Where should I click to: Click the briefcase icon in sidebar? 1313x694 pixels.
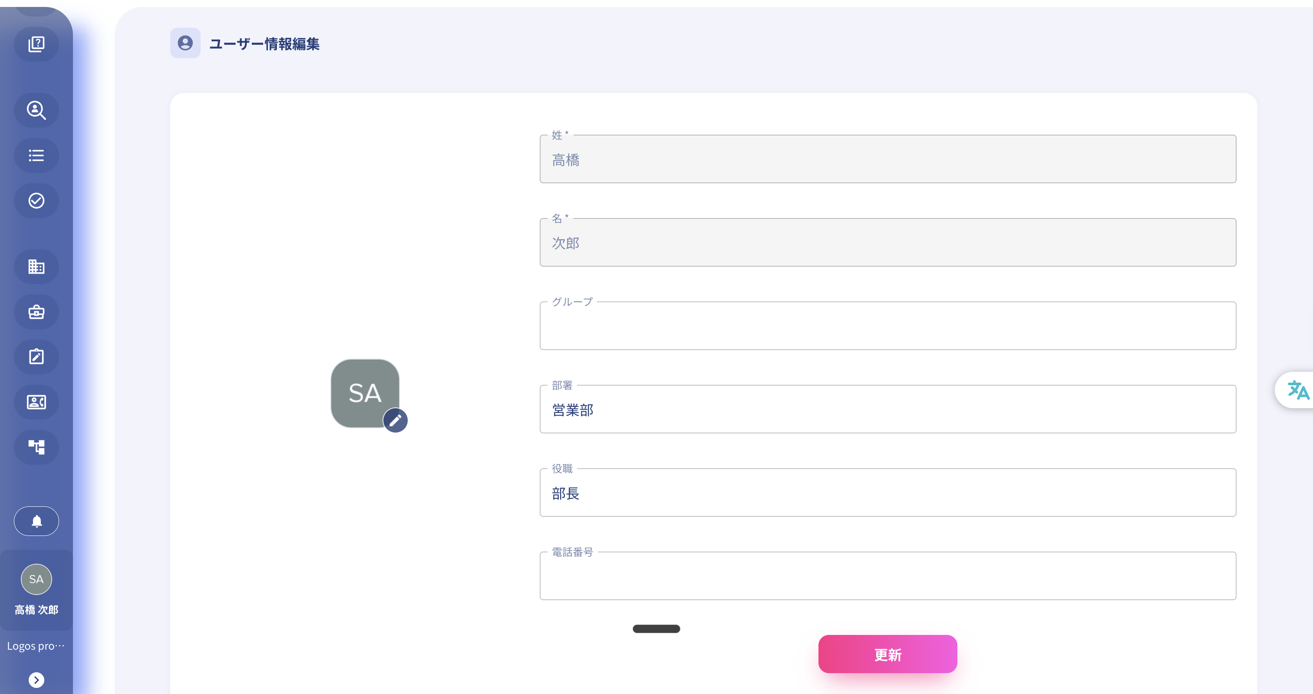point(36,312)
